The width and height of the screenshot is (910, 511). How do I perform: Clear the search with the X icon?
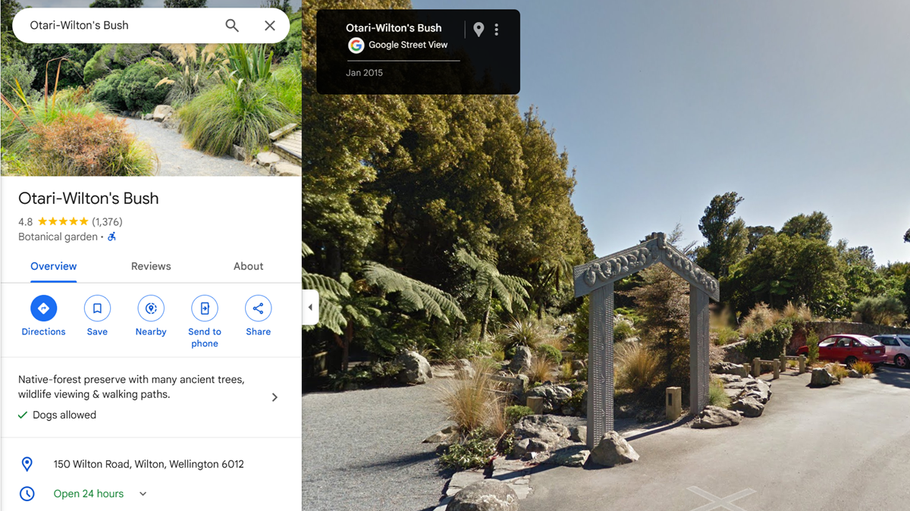(269, 25)
